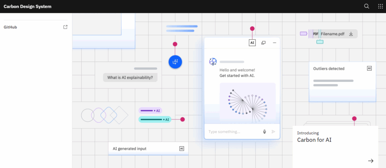386x168 pixels.
Task: Open the Introducing Carbon for AI card
Action: click(x=335, y=147)
